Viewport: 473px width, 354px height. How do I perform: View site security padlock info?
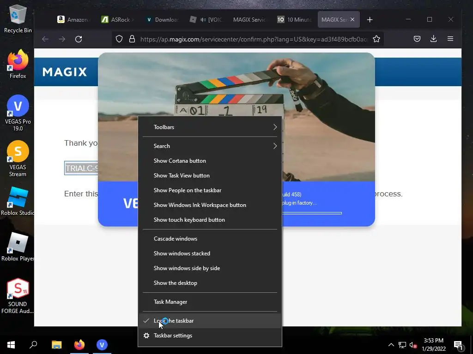tap(132, 39)
